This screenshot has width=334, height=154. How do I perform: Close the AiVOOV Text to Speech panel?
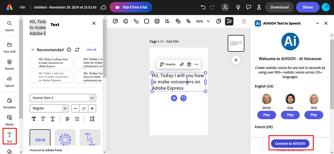[x=326, y=23]
